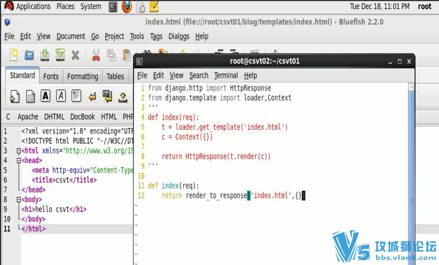Click the clipboard Paste icon in Bluefish

[x=127, y=55]
